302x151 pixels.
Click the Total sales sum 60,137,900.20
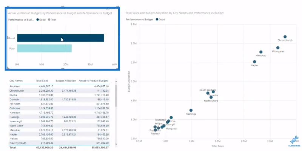pos(44,148)
